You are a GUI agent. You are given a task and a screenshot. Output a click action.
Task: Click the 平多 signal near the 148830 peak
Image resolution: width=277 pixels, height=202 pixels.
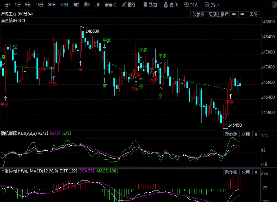107,41
